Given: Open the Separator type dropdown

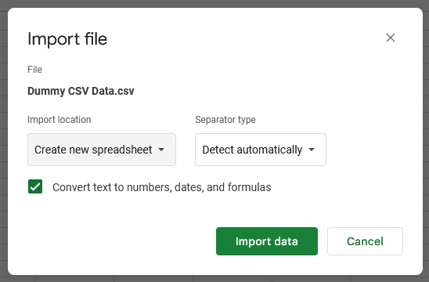Looking at the screenshot, I should 261,150.
